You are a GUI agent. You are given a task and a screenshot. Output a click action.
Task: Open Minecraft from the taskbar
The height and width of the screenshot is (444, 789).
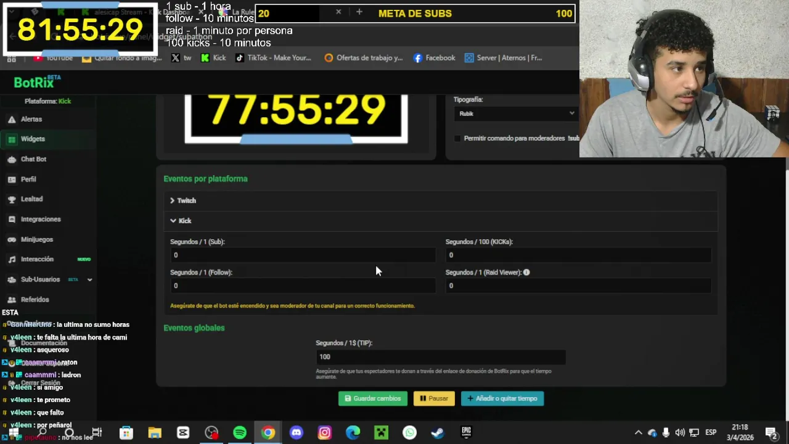[382, 433]
